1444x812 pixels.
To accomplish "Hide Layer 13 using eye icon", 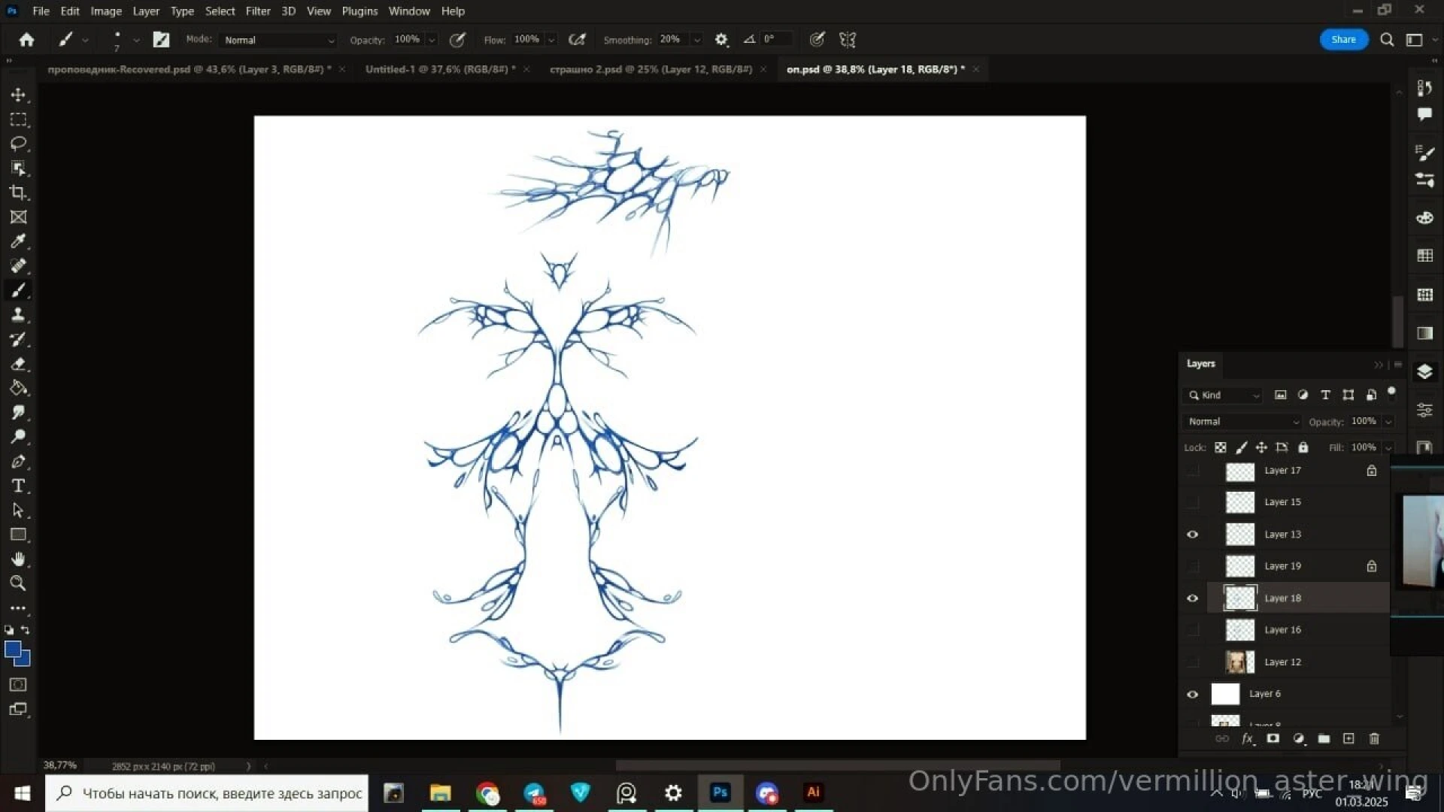I will pyautogui.click(x=1192, y=535).
